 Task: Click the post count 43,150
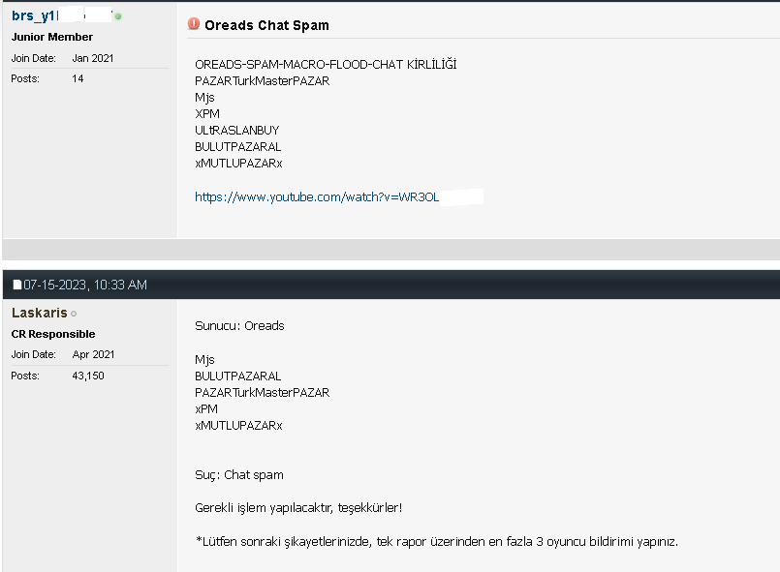click(88, 376)
